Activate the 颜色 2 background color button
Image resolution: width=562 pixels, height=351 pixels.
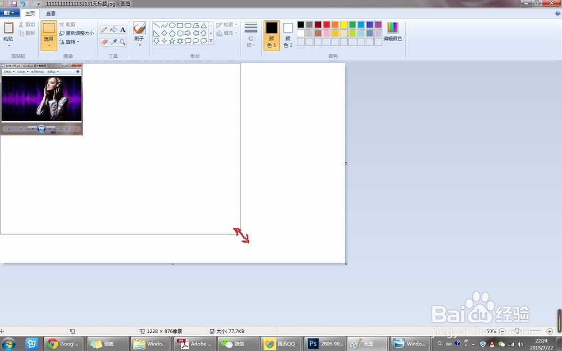288,35
